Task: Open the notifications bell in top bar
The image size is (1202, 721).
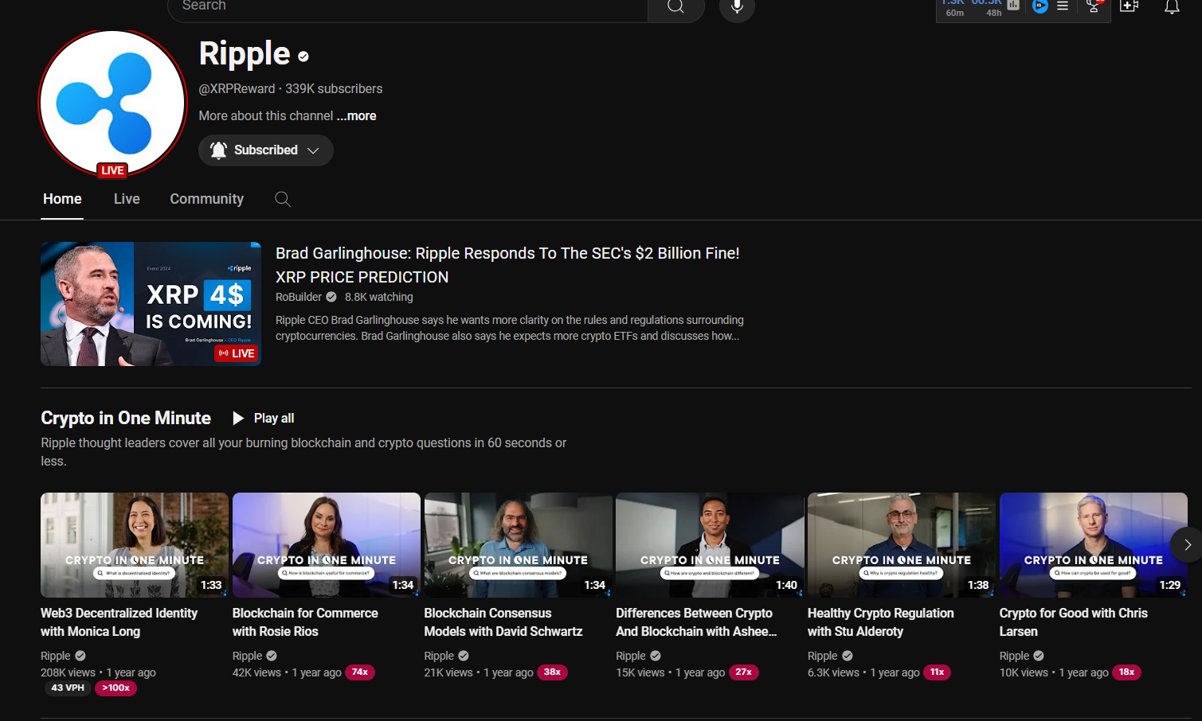Action: (x=1172, y=7)
